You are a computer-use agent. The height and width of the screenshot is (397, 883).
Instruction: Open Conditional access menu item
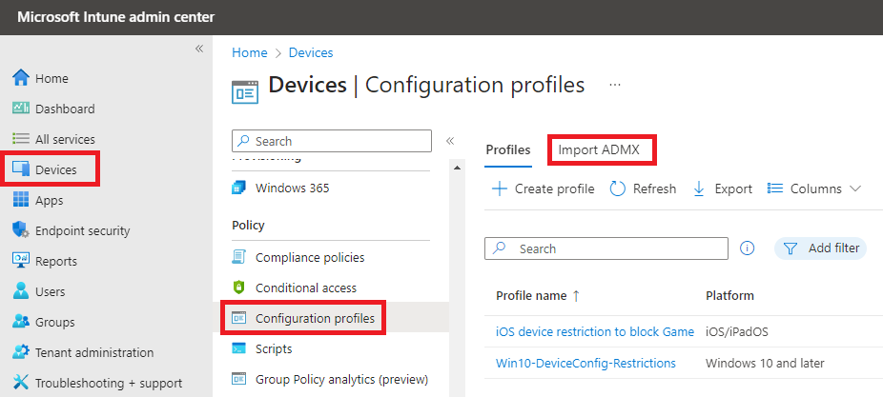pyautogui.click(x=306, y=288)
